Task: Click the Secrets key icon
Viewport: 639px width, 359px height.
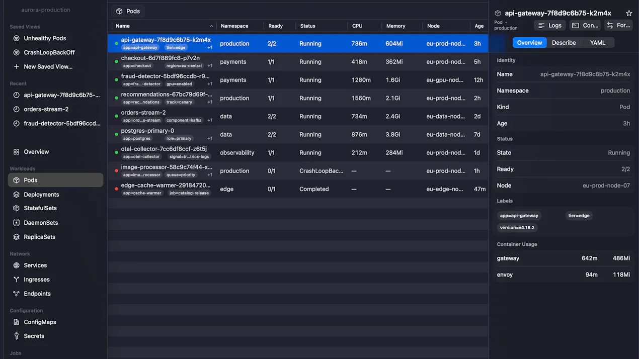Action: pos(16,336)
